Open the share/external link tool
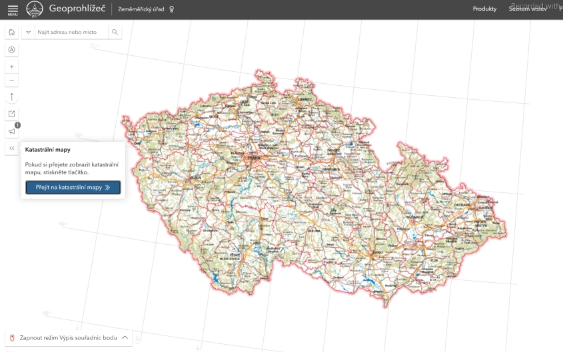This screenshot has width=563, height=352. click(x=12, y=114)
